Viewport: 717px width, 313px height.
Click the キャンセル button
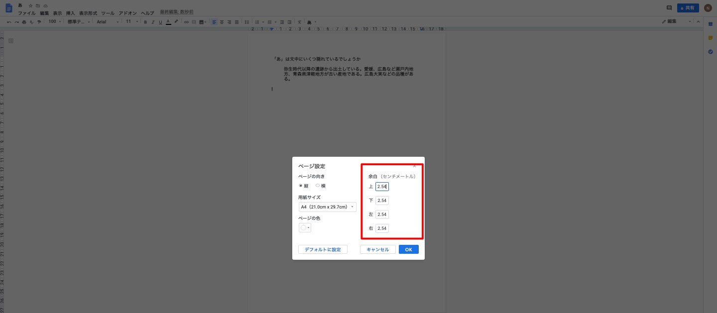(377, 249)
